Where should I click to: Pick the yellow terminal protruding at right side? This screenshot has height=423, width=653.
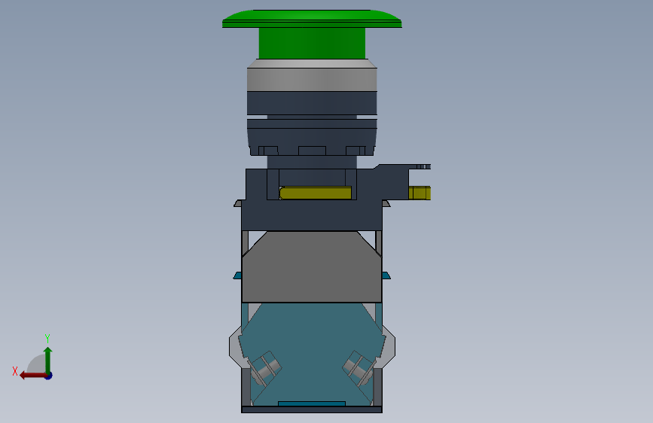420,193
